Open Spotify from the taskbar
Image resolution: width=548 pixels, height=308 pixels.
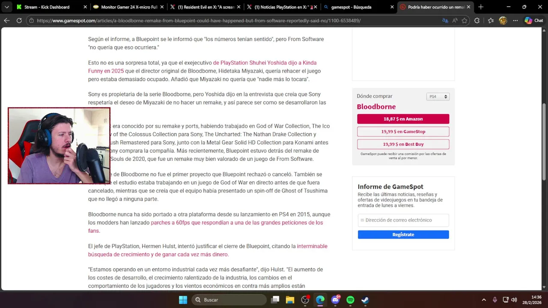click(x=350, y=300)
